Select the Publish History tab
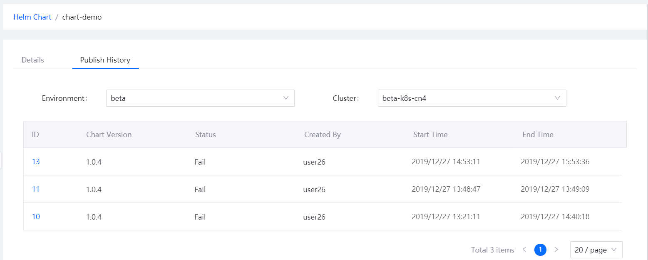The width and height of the screenshot is (648, 260). click(x=105, y=60)
